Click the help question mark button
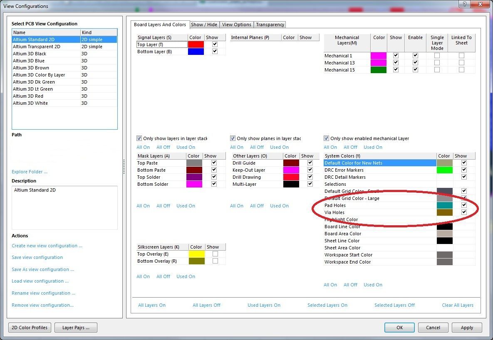The image size is (493, 340). 465,4
